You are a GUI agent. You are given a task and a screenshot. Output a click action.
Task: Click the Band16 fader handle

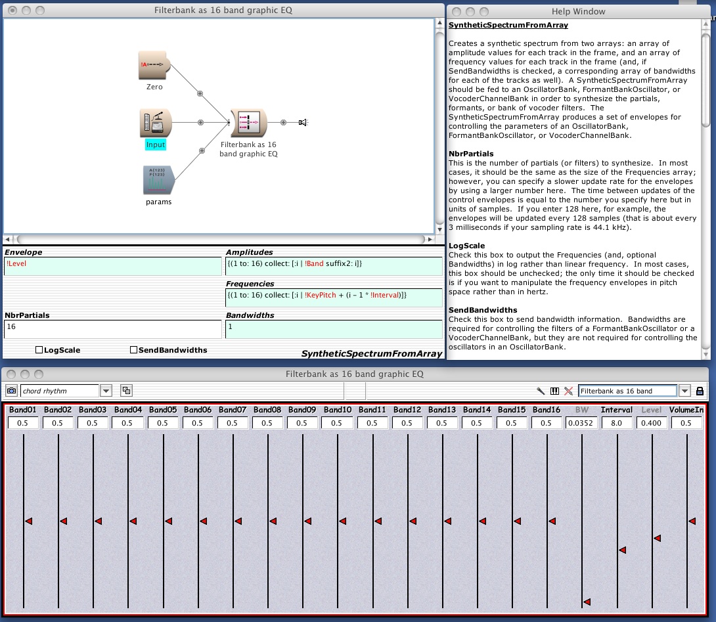coord(552,521)
